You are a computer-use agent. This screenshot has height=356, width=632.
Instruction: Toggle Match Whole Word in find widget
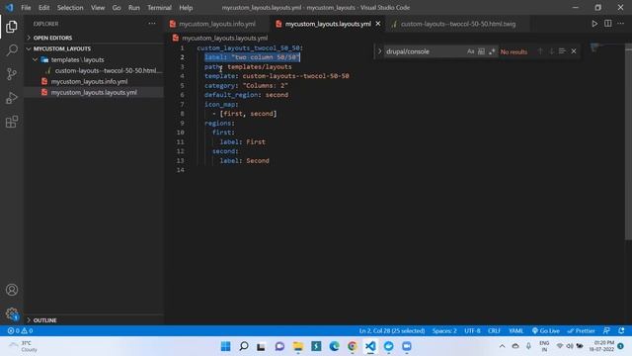click(x=481, y=51)
